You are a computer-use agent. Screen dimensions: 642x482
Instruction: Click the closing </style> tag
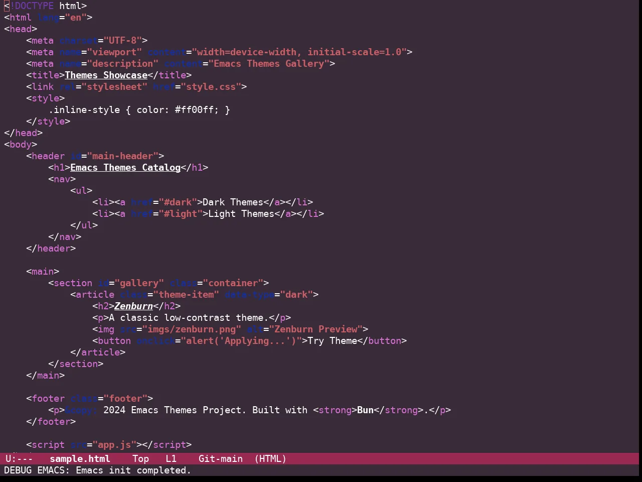point(48,122)
